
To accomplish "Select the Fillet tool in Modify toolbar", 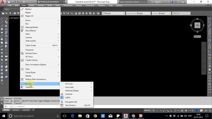I will coord(6,70).
